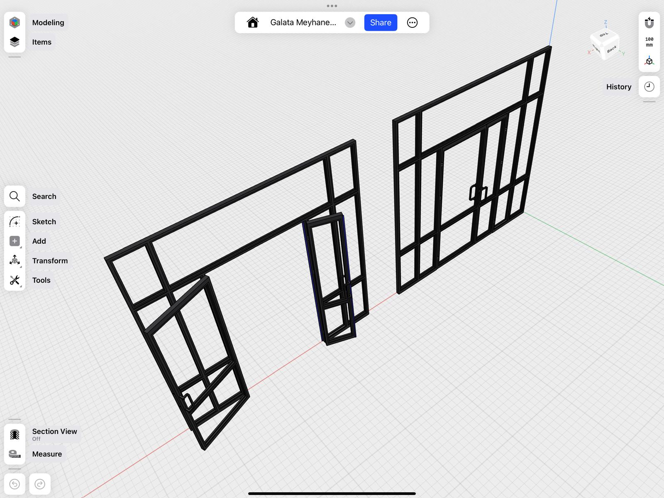The image size is (664, 498).
Task: Select the Search magnifier tool
Action: (x=15, y=196)
